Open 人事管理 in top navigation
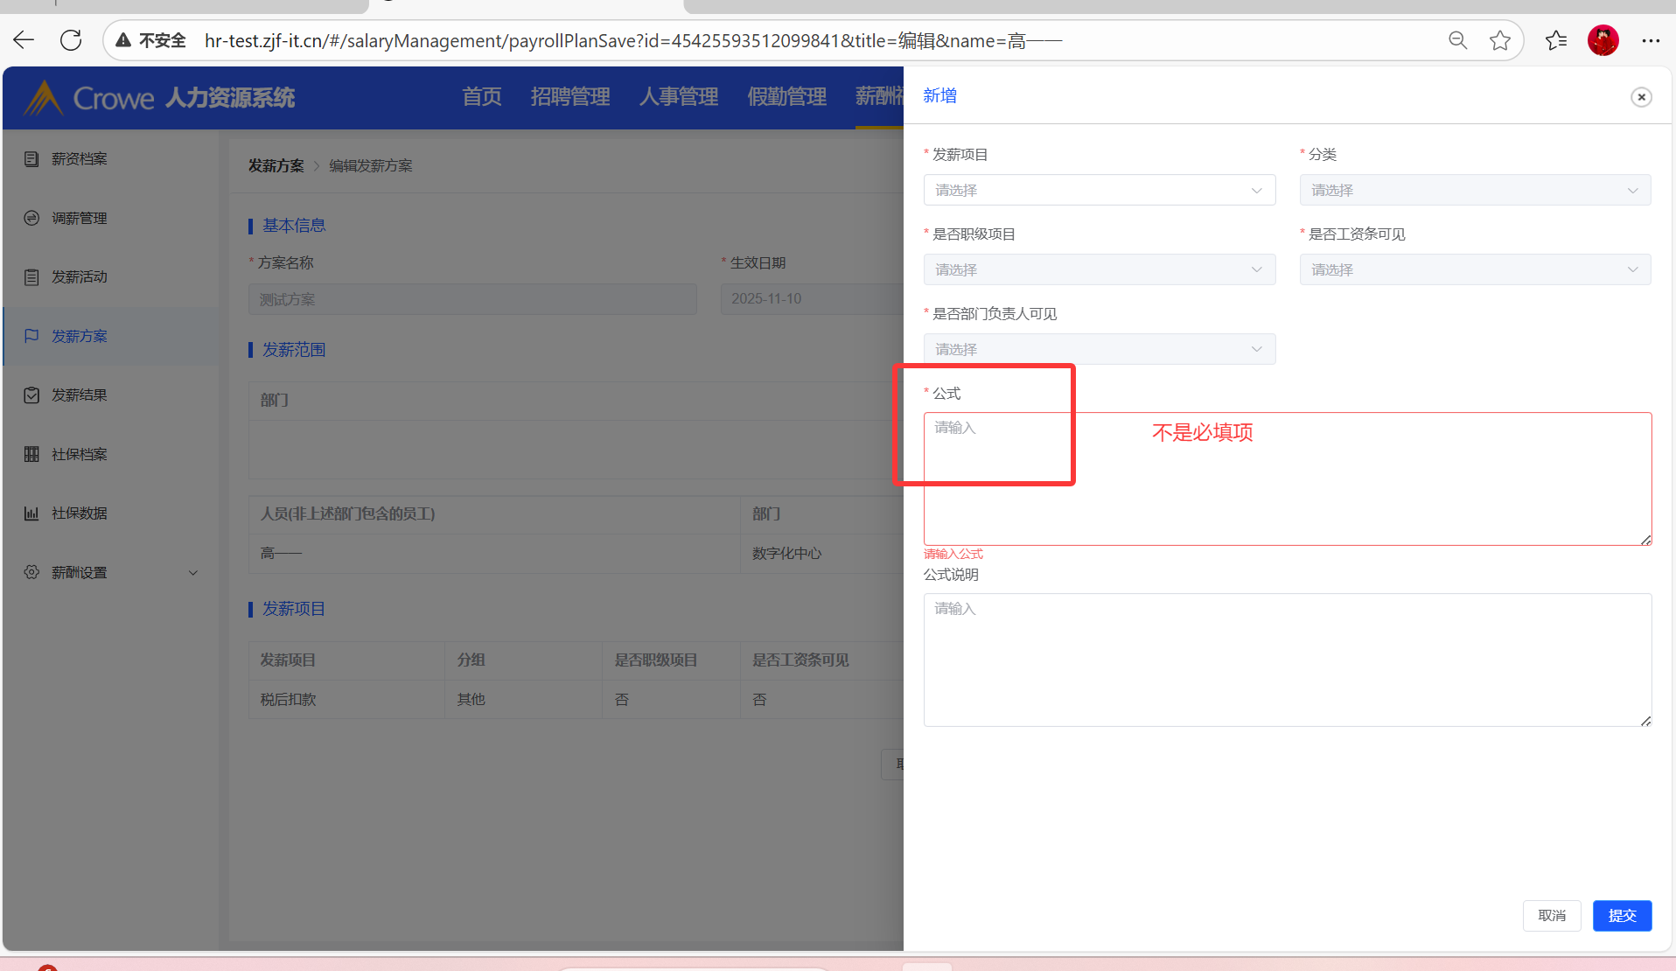Image resolution: width=1676 pixels, height=971 pixels. 679,96
